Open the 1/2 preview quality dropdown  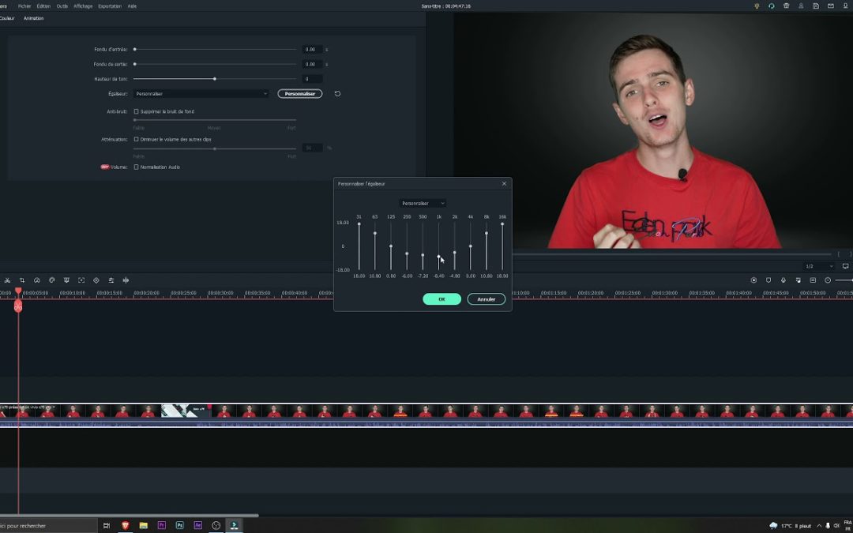pyautogui.click(x=819, y=266)
